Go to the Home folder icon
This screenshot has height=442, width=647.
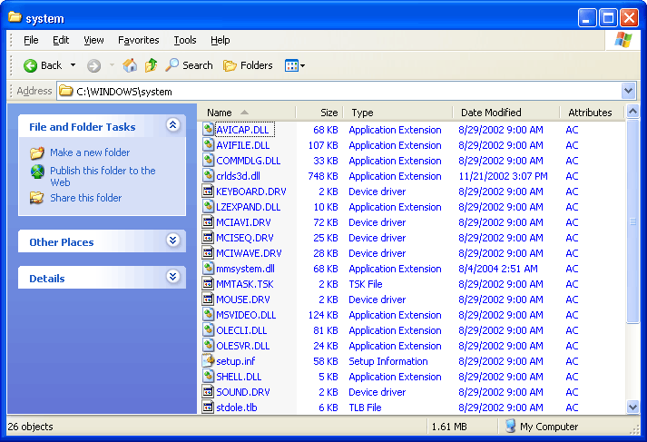(x=130, y=65)
